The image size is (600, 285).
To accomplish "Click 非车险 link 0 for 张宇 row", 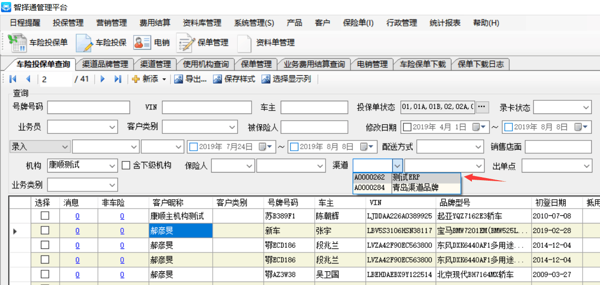I will [122, 231].
